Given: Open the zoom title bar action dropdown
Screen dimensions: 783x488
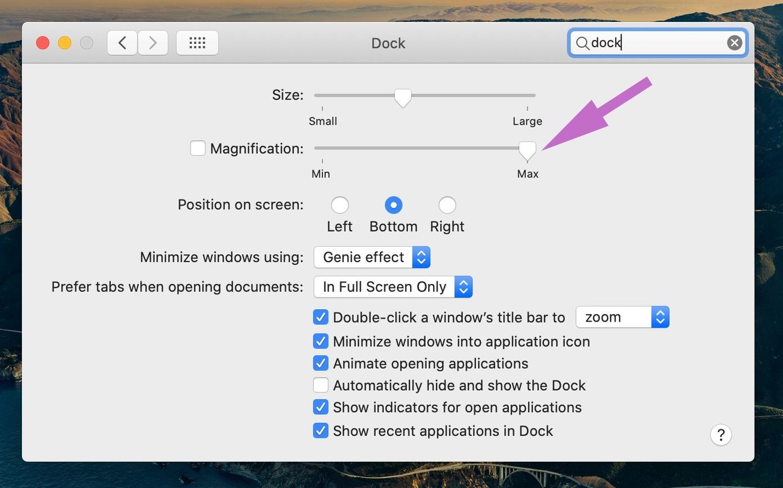Looking at the screenshot, I should pyautogui.click(x=623, y=317).
